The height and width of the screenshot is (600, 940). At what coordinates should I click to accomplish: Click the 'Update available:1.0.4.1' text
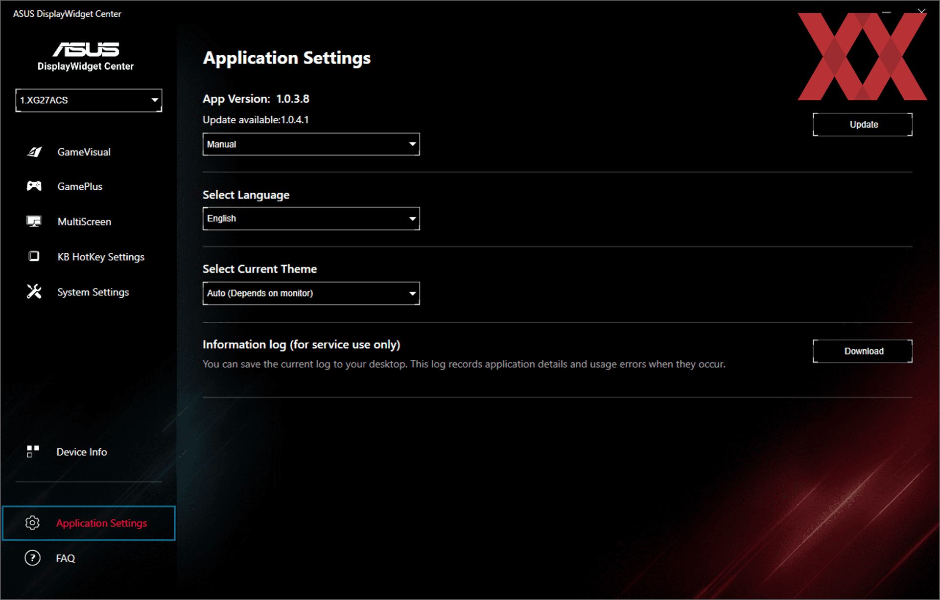coord(256,120)
